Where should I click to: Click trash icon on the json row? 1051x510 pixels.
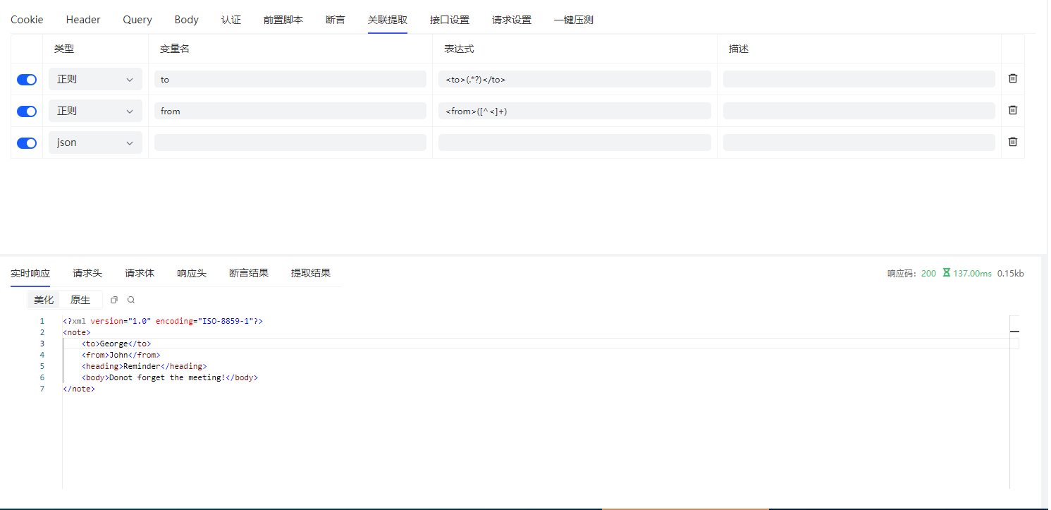pos(1012,142)
